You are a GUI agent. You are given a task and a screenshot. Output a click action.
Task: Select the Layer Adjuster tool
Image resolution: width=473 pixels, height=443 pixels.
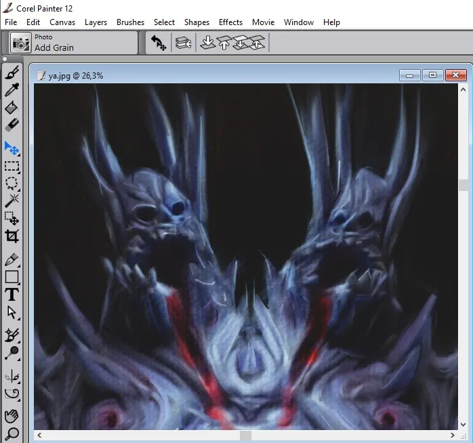(x=12, y=148)
